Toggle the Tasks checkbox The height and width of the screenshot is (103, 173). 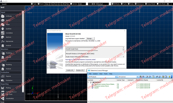click(x=32, y=4)
